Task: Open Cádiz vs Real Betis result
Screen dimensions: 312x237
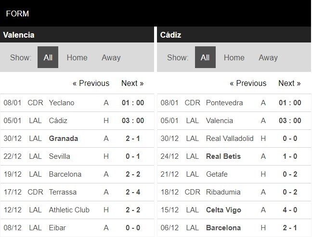Action: point(234,156)
